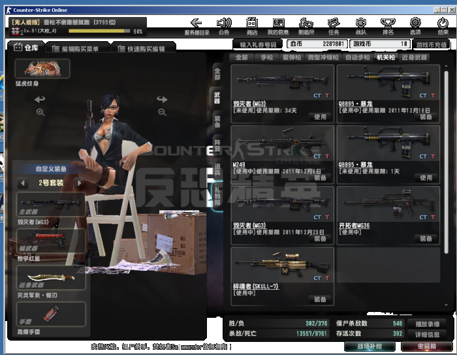
Task: Select the vertical 装备 category tab
Action: pyautogui.click(x=217, y=122)
